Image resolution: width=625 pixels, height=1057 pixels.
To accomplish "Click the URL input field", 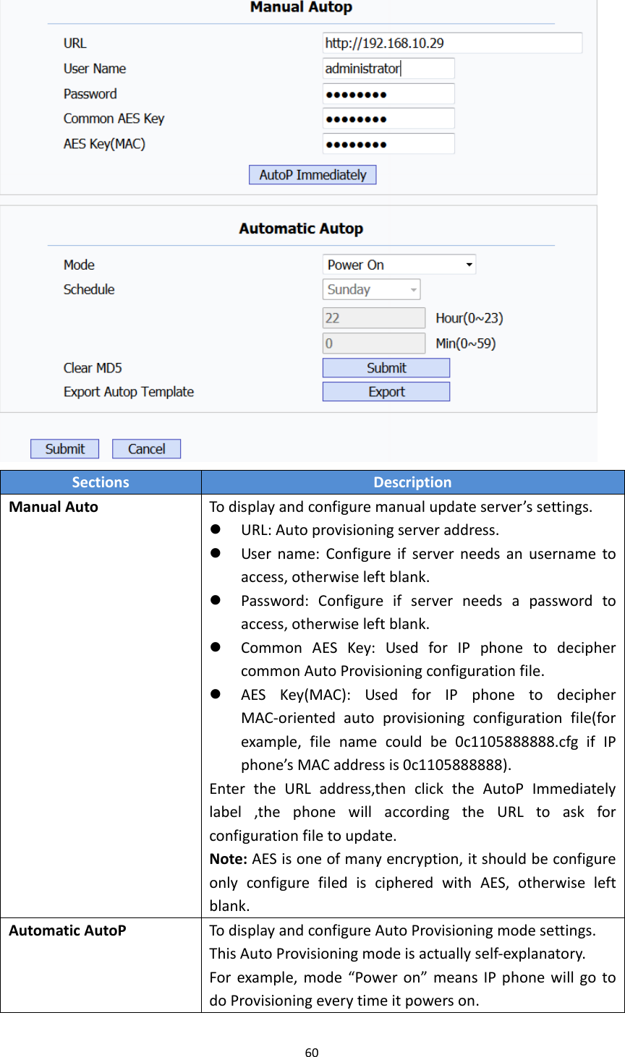I will click(x=451, y=43).
